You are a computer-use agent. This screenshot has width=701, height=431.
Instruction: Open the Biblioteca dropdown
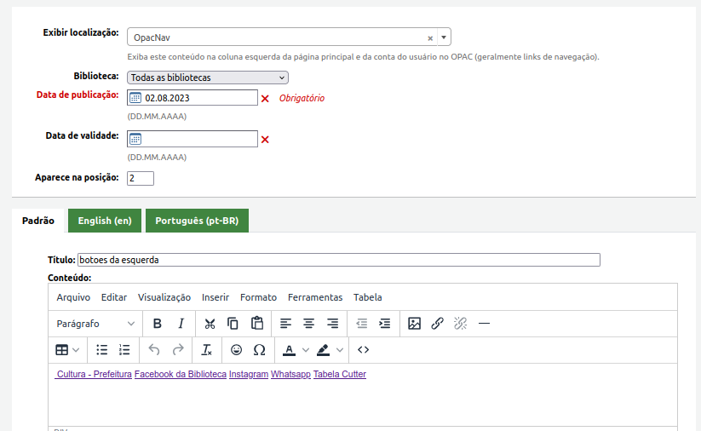(x=208, y=78)
